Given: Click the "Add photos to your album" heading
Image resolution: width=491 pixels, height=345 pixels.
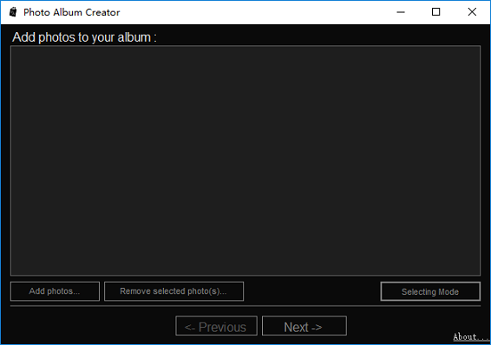Looking at the screenshot, I should point(84,37).
